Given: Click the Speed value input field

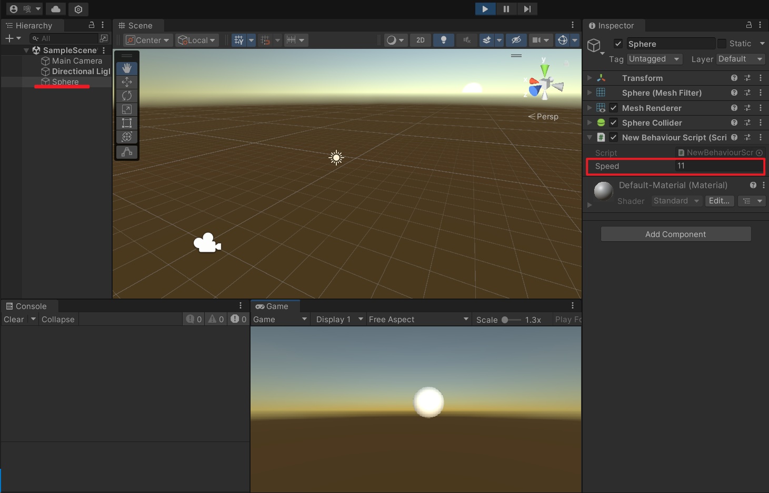Looking at the screenshot, I should pos(718,166).
